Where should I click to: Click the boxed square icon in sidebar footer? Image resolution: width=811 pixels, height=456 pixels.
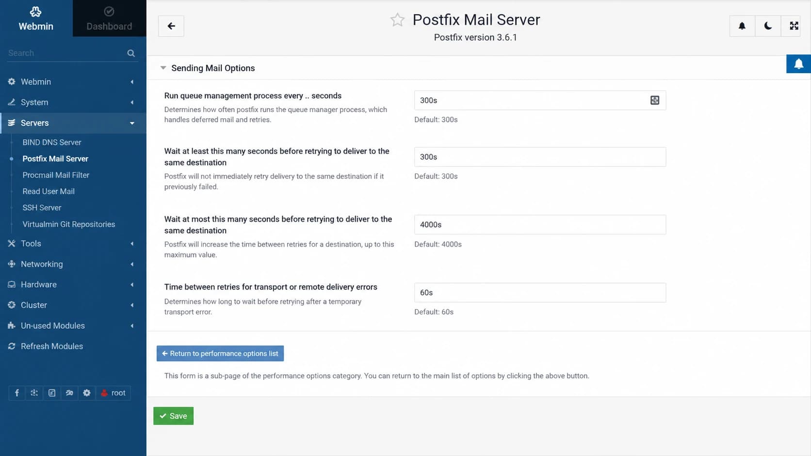(x=52, y=393)
